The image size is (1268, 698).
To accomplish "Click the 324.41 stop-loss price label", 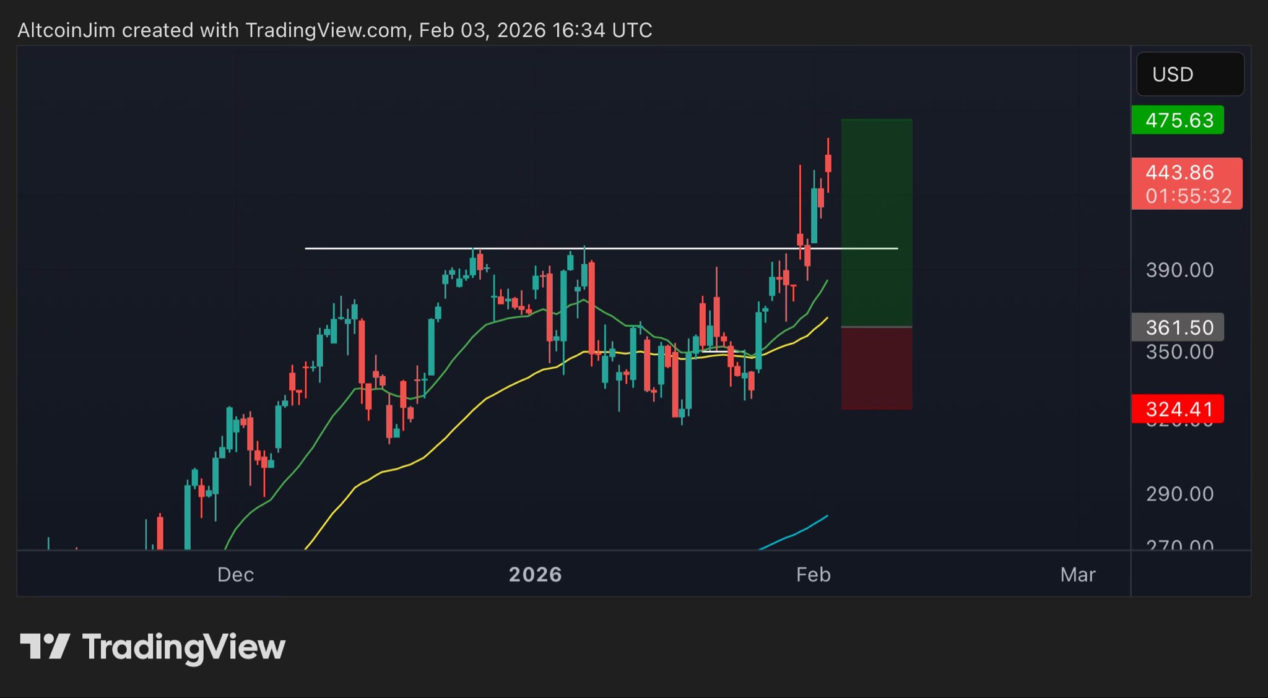I will click(1178, 409).
